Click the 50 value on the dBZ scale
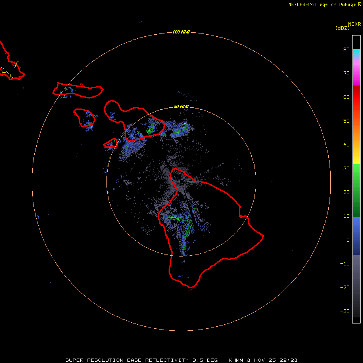This screenshot has width=363, height=363. [x=346, y=121]
